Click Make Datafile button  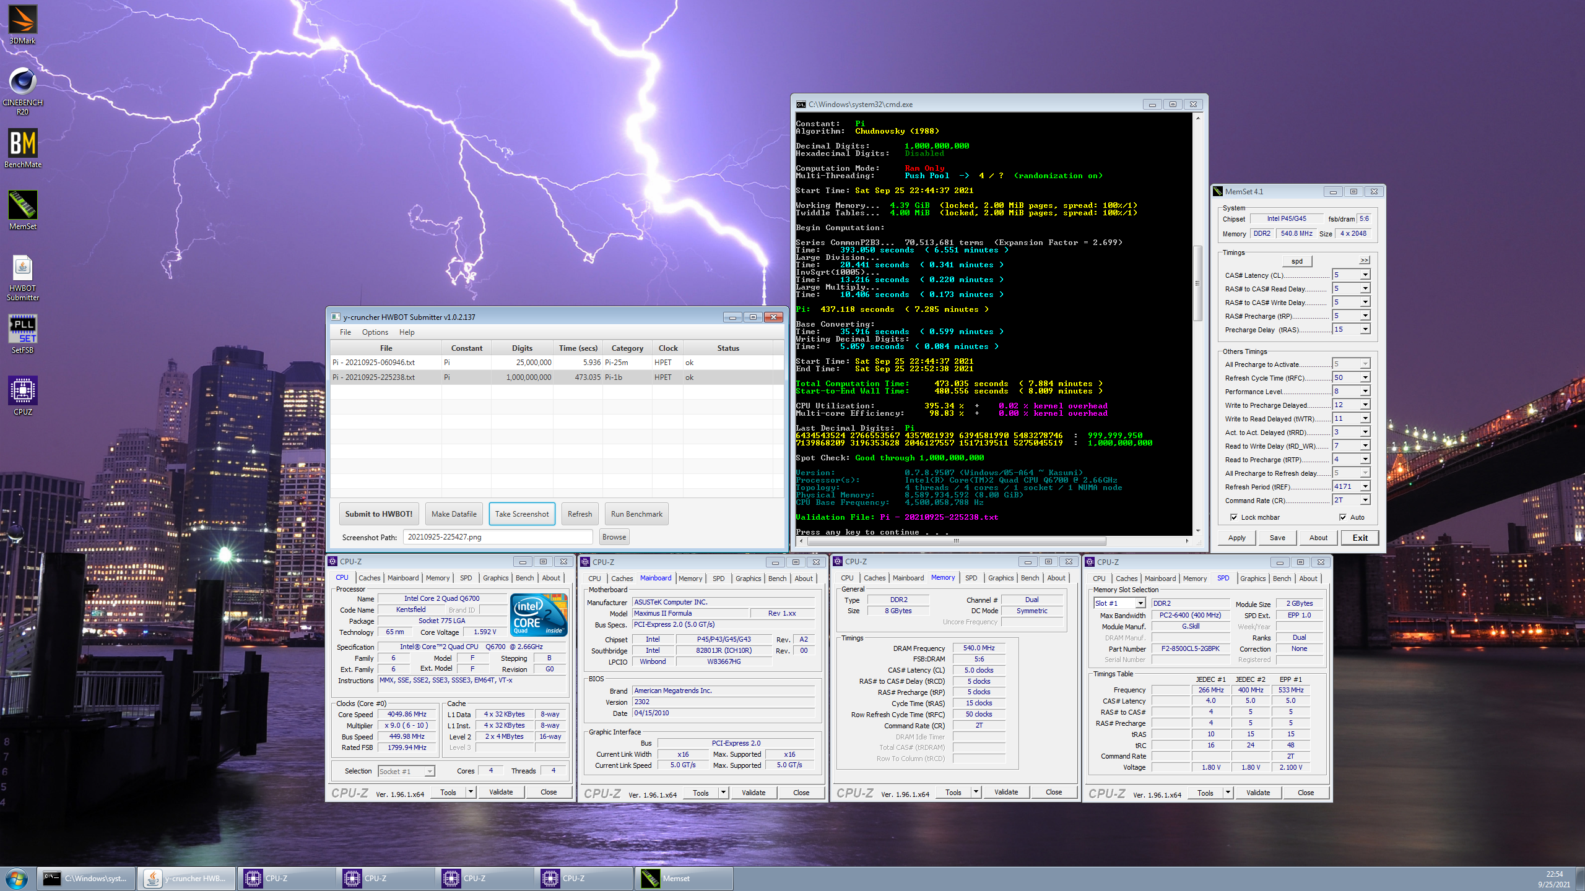coord(454,514)
